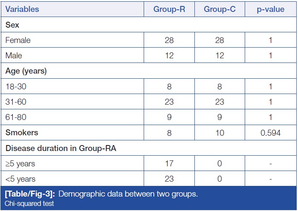Select the ≥5 years row label
This screenshot has width=298, height=211.
(x=20, y=163)
